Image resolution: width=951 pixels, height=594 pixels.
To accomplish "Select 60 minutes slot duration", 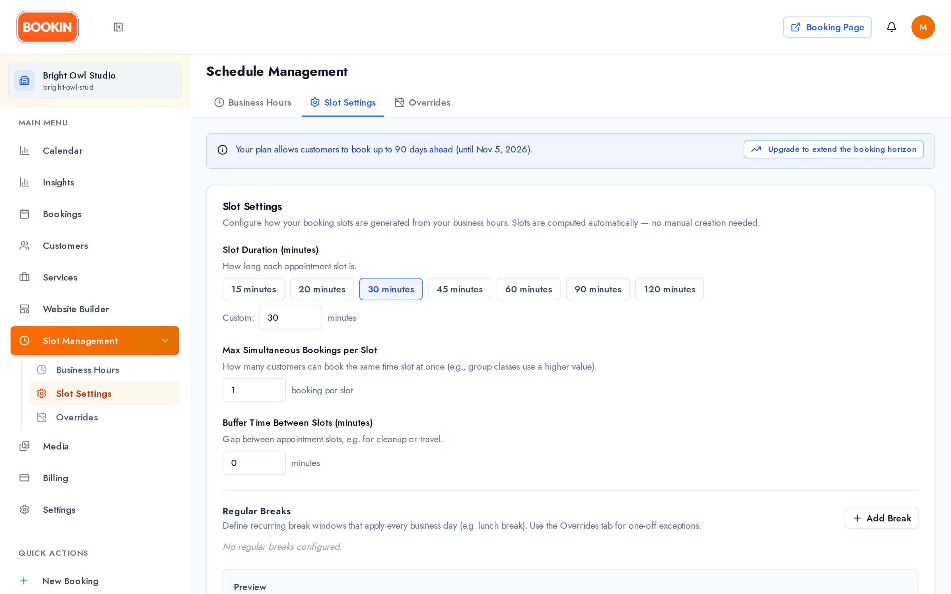I will pos(529,289).
